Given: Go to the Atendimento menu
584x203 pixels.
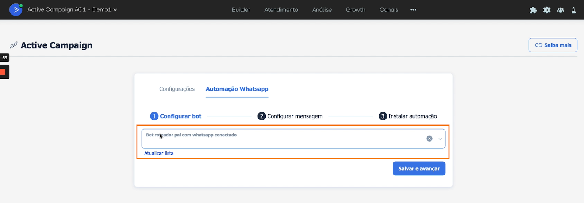Looking at the screenshot, I should point(281,10).
